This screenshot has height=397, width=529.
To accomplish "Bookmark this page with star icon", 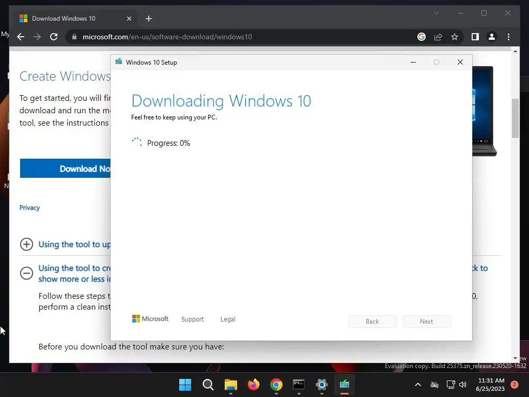I will click(455, 37).
